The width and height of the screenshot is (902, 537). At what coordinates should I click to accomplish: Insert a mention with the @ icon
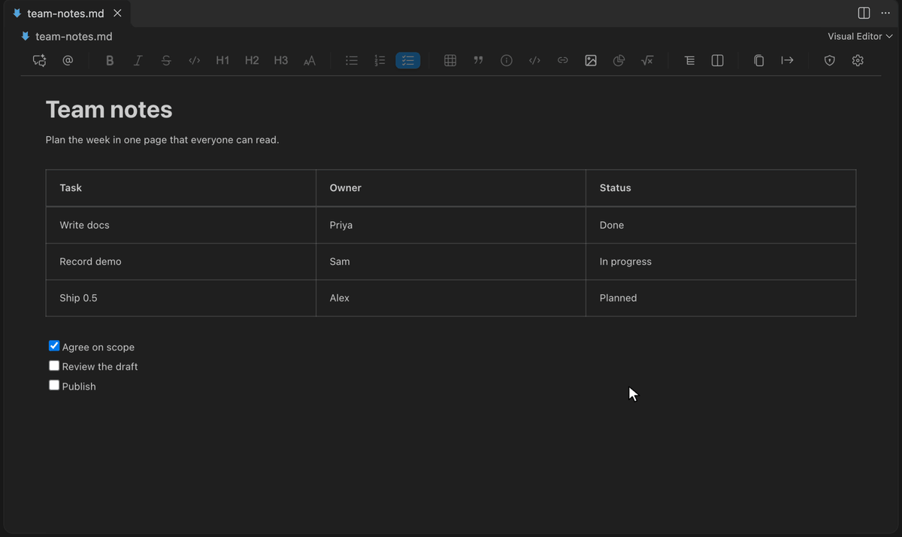click(68, 60)
